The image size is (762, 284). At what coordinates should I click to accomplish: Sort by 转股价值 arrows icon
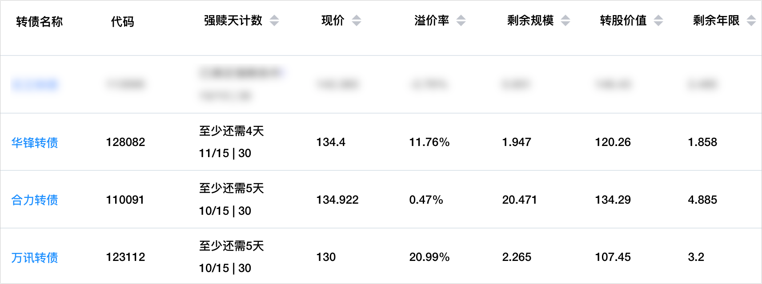point(658,20)
